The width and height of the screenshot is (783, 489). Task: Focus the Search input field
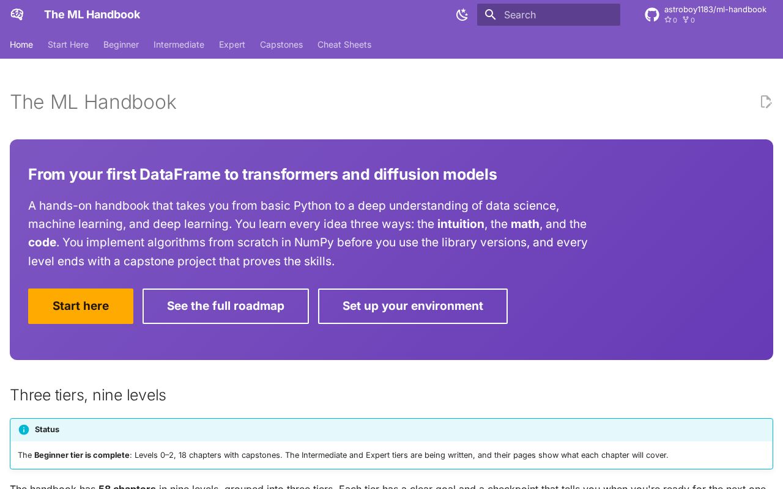(x=549, y=15)
